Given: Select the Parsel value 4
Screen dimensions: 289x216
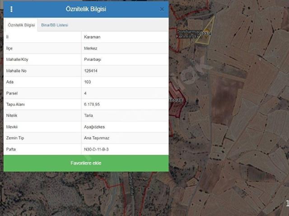Looking at the screenshot, I should coord(85,93).
